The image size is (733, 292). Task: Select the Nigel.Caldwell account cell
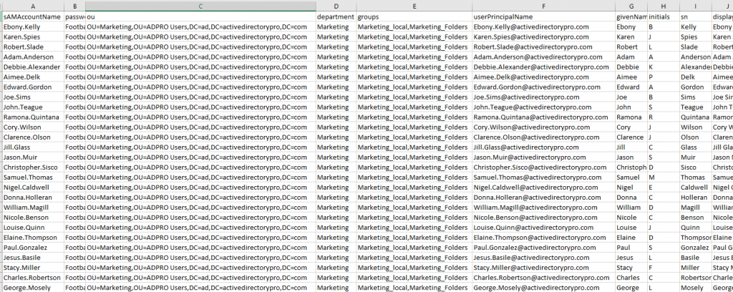33,188
